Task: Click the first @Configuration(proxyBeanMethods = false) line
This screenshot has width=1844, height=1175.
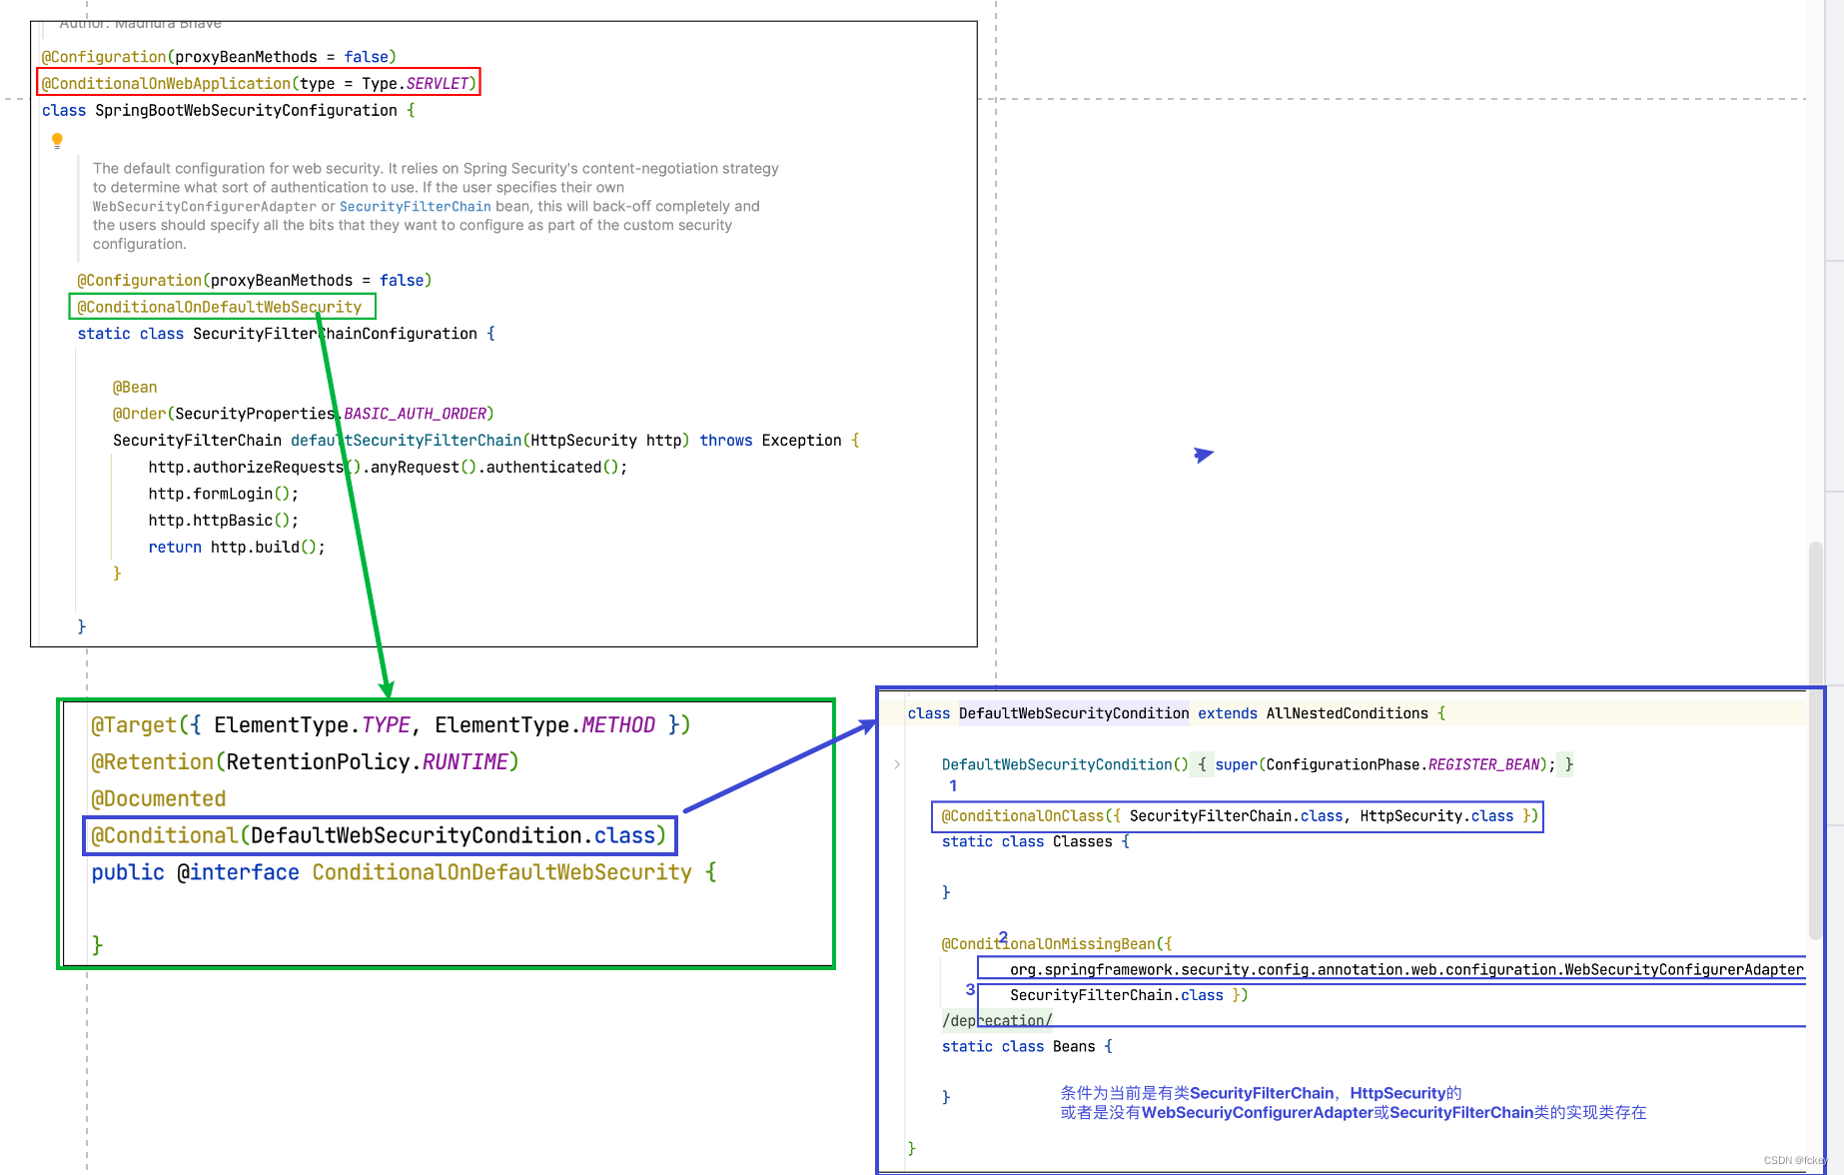Action: point(219,57)
